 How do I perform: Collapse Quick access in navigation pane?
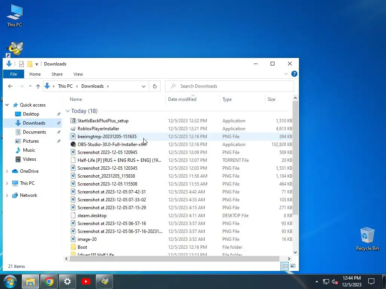(7, 105)
